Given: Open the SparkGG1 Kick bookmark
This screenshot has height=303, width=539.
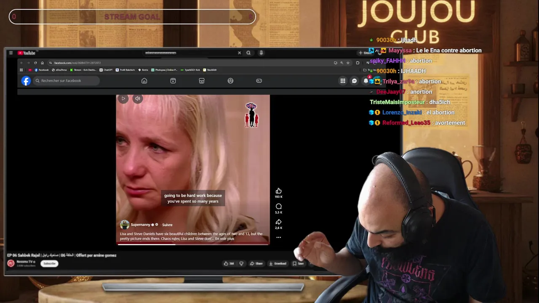Looking at the screenshot, I should [190, 70].
